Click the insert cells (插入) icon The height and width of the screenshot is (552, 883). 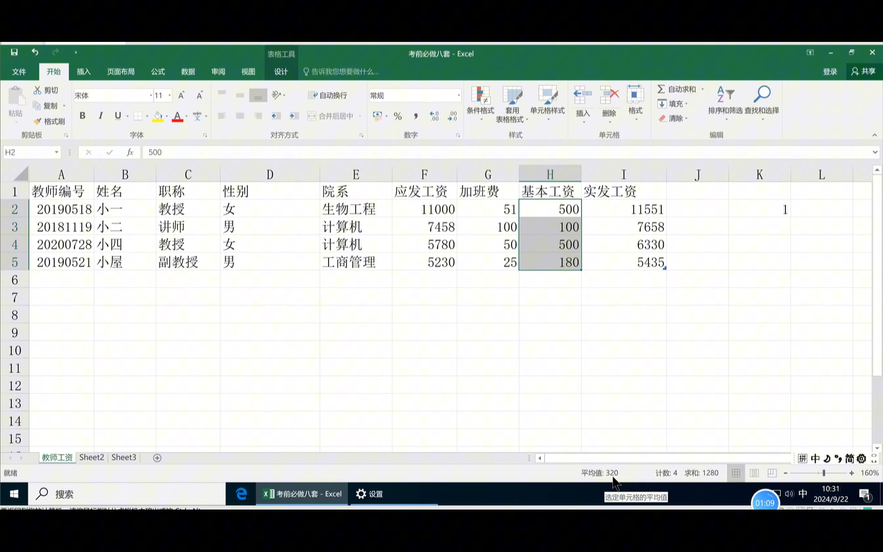583,95
